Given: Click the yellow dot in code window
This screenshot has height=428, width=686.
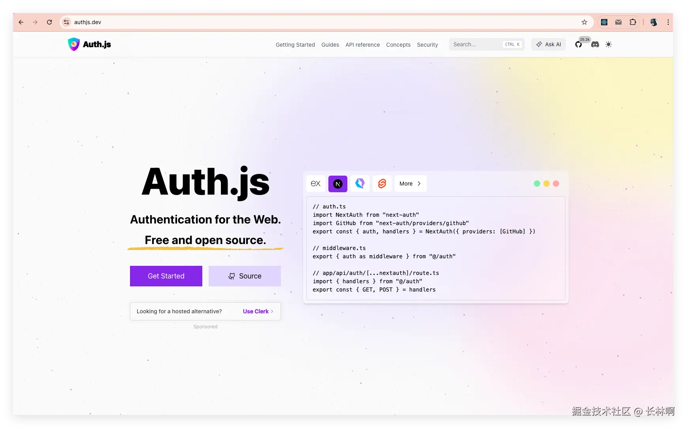Looking at the screenshot, I should pos(547,184).
